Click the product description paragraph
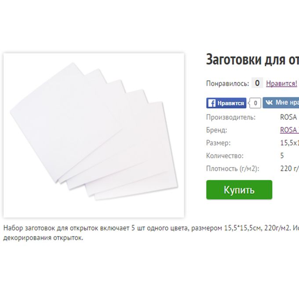The image size is (299, 299). (151, 233)
